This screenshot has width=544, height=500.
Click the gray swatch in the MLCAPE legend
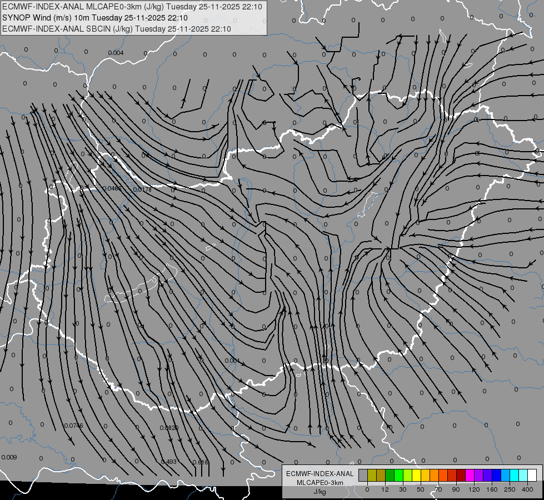click(x=363, y=475)
